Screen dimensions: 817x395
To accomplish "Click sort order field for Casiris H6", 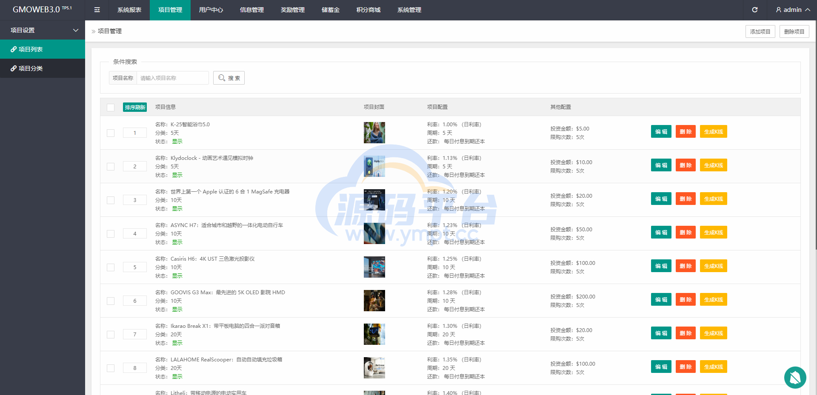I will coord(135,267).
